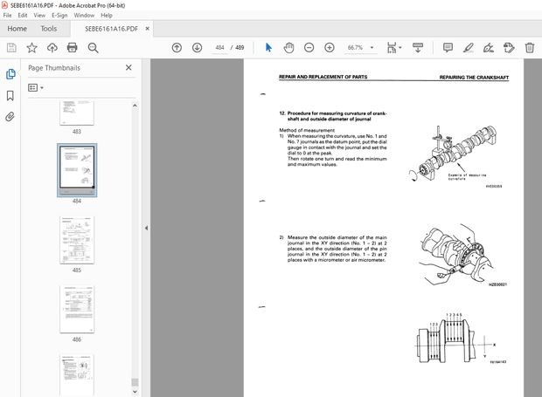Click the Print file icon

click(74, 48)
